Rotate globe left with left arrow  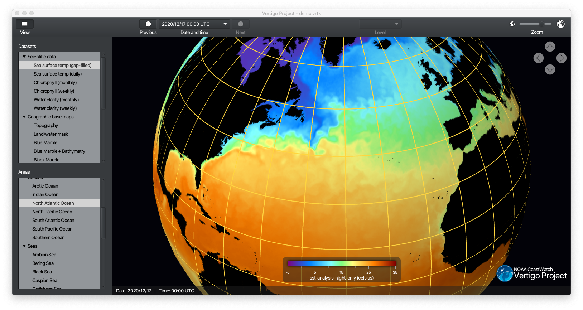point(538,58)
